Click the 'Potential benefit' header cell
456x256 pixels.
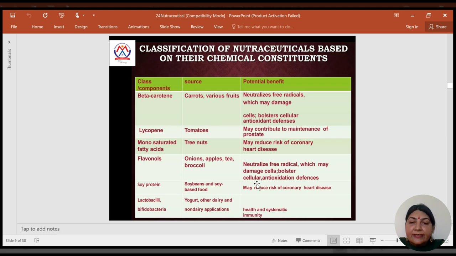pyautogui.click(x=296, y=84)
